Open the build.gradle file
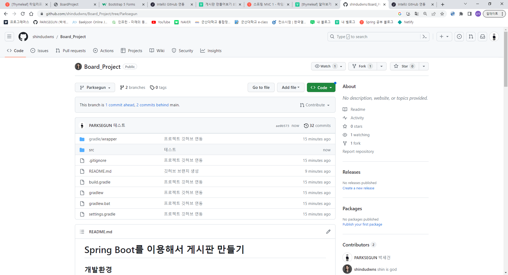Screen dimensions: 508x275 coord(100,182)
